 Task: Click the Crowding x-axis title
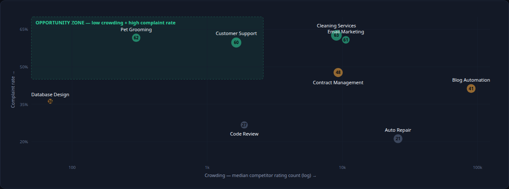(x=260, y=175)
